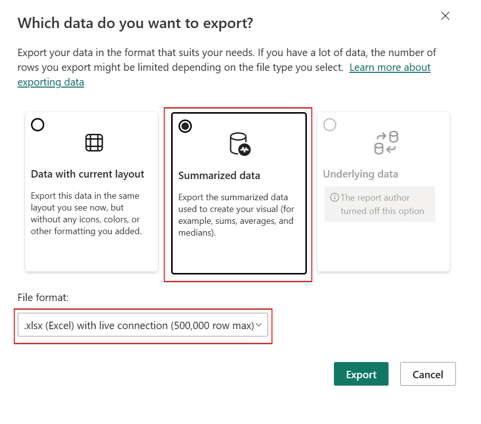
Task: Click the Data with current layout title
Action: point(88,174)
